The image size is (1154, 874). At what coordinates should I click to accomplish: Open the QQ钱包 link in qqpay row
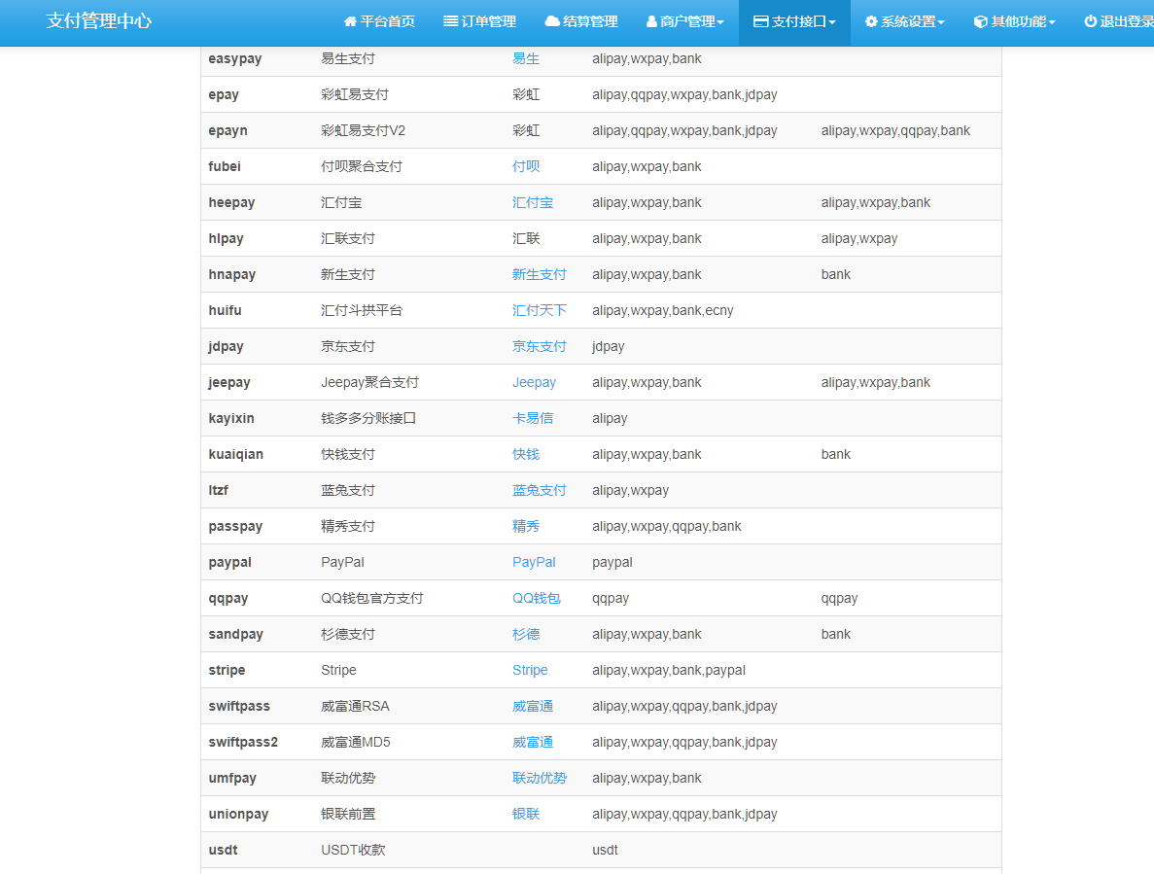pyautogui.click(x=537, y=598)
